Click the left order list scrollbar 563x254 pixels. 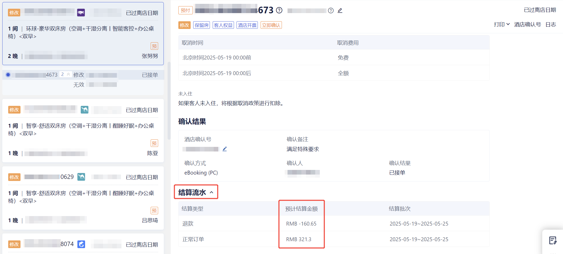(x=169, y=101)
